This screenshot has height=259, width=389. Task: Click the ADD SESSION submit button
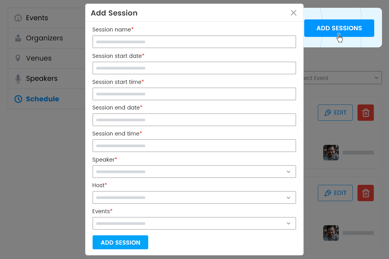[120, 242]
